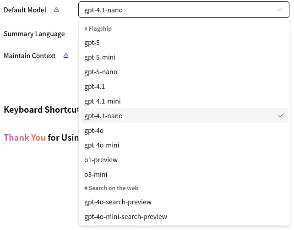The image size is (294, 230).
Task: Choose gpt-4.1-mini from the list
Action: [103, 101]
